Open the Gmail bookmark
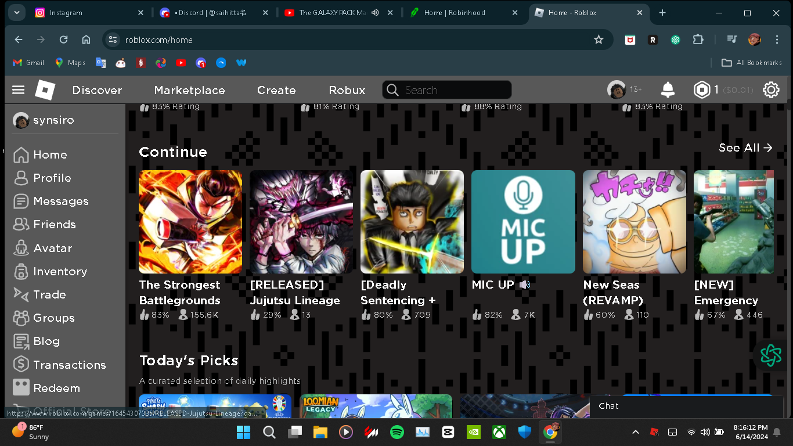793x446 pixels. pyautogui.click(x=28, y=63)
